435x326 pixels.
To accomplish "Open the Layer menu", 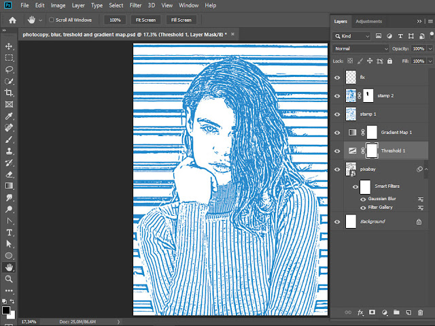I will [78, 5].
